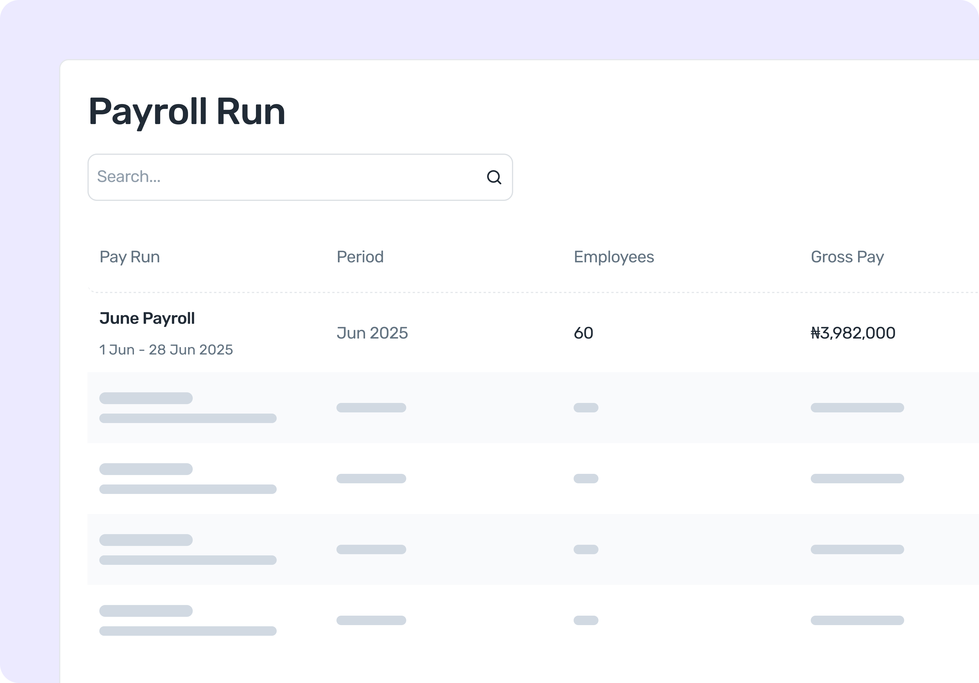Click the Employees column header

tap(614, 257)
